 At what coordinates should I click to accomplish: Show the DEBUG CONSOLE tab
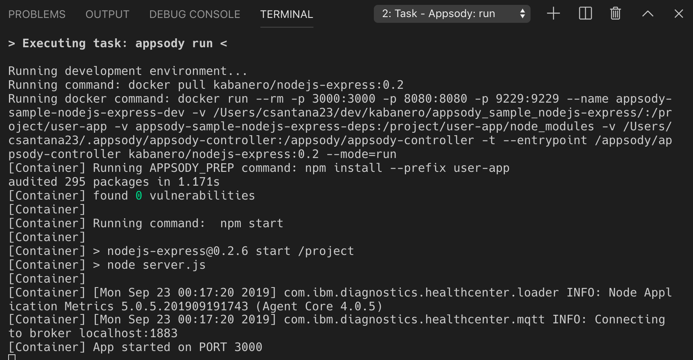point(195,14)
